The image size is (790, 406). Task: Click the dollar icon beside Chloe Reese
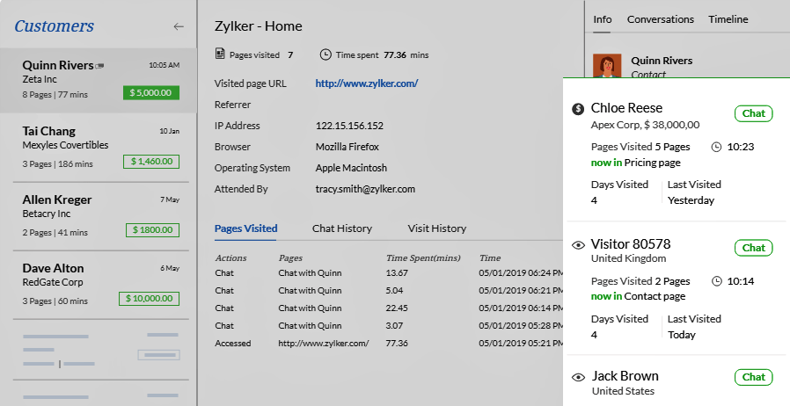pyautogui.click(x=578, y=108)
